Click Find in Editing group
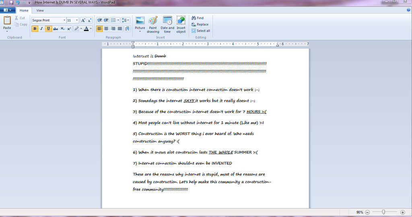412x217 pixels. click(198, 18)
